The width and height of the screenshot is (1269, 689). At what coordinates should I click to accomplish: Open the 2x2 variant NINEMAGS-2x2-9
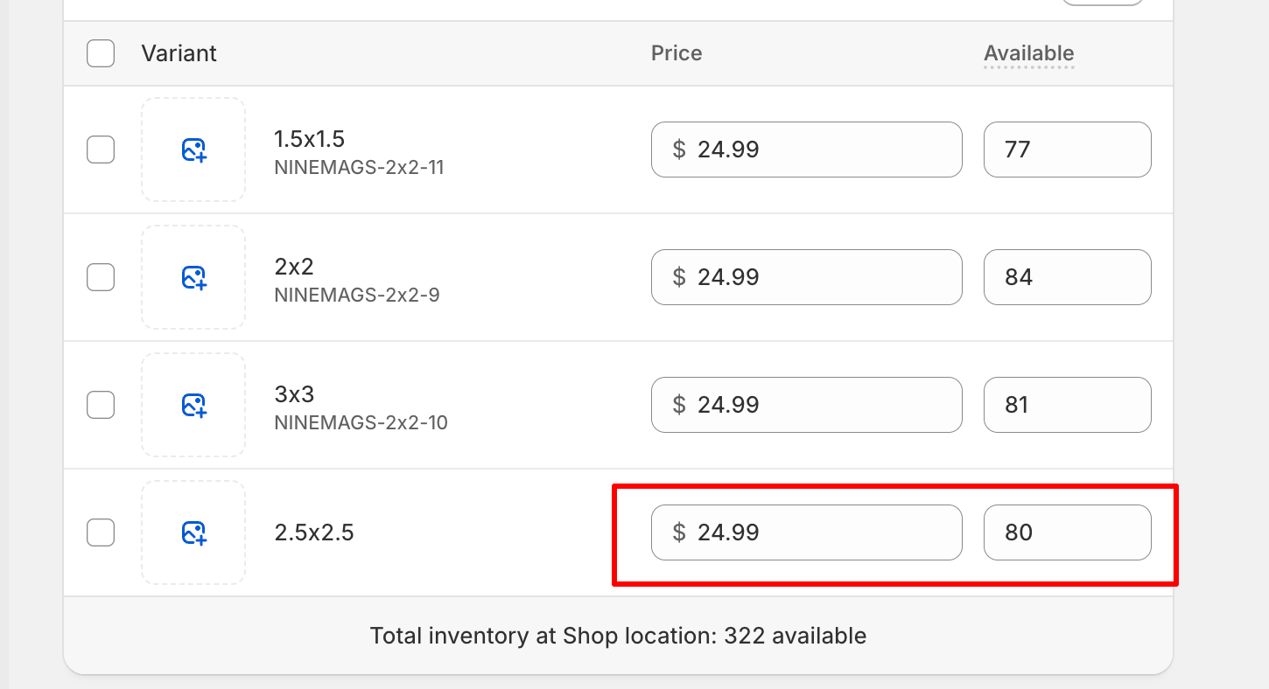coord(356,280)
